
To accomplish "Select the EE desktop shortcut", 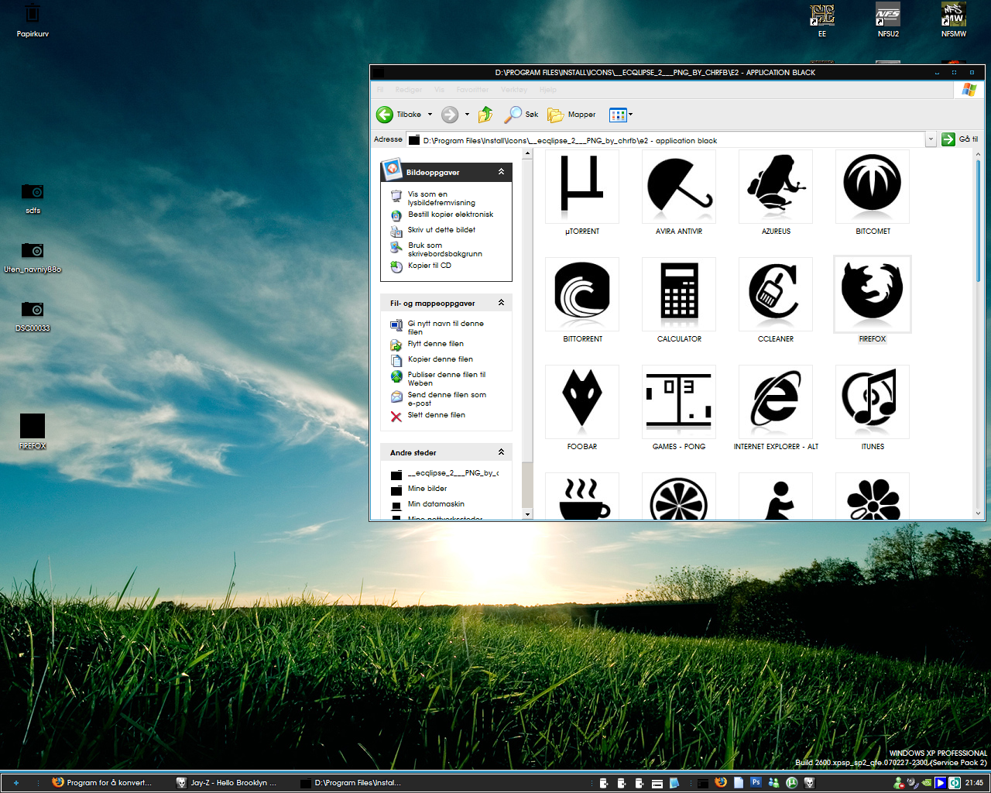I will click(x=822, y=20).
